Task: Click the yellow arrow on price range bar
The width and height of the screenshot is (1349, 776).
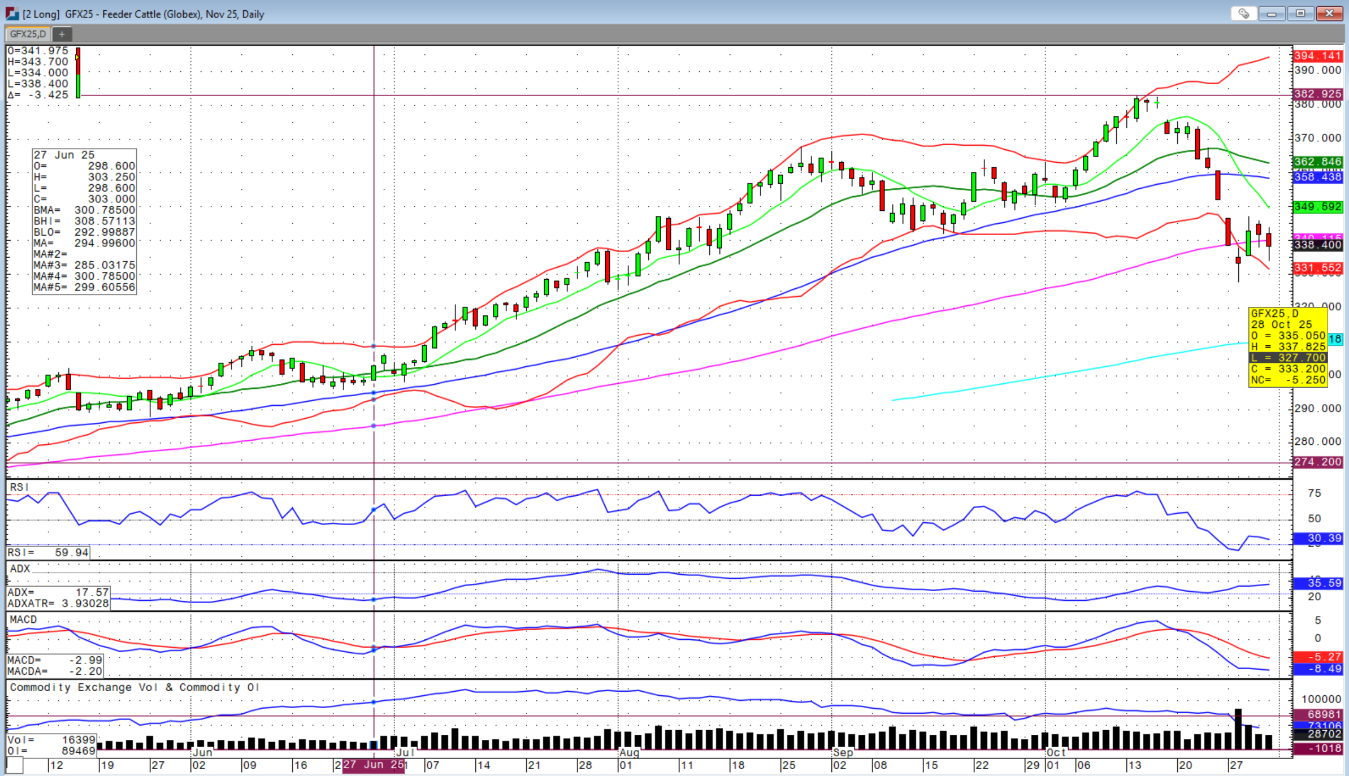Action: coord(77,57)
